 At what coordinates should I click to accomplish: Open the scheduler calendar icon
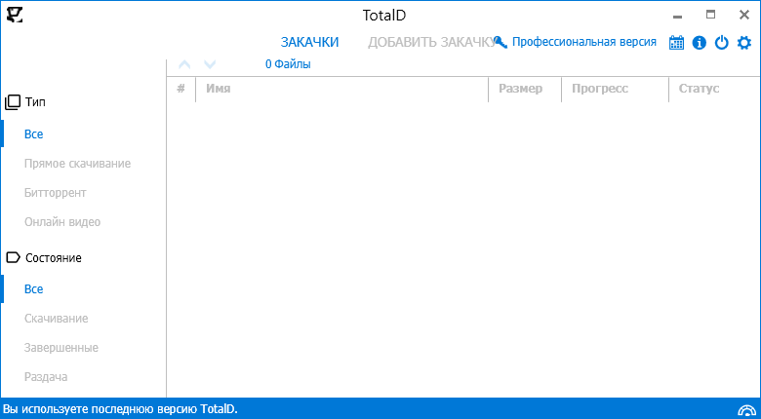[x=676, y=43]
